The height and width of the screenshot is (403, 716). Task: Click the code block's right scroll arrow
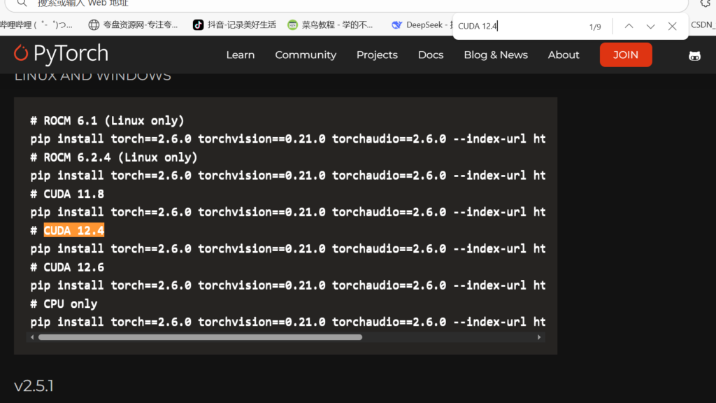pos(539,337)
